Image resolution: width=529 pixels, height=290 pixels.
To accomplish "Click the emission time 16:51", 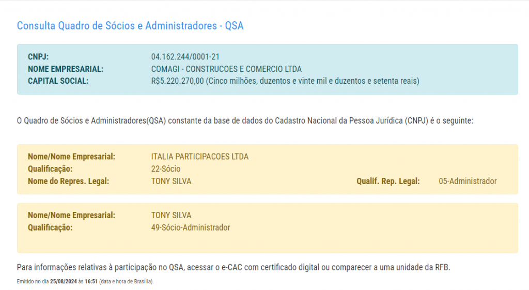I will tap(90, 282).
